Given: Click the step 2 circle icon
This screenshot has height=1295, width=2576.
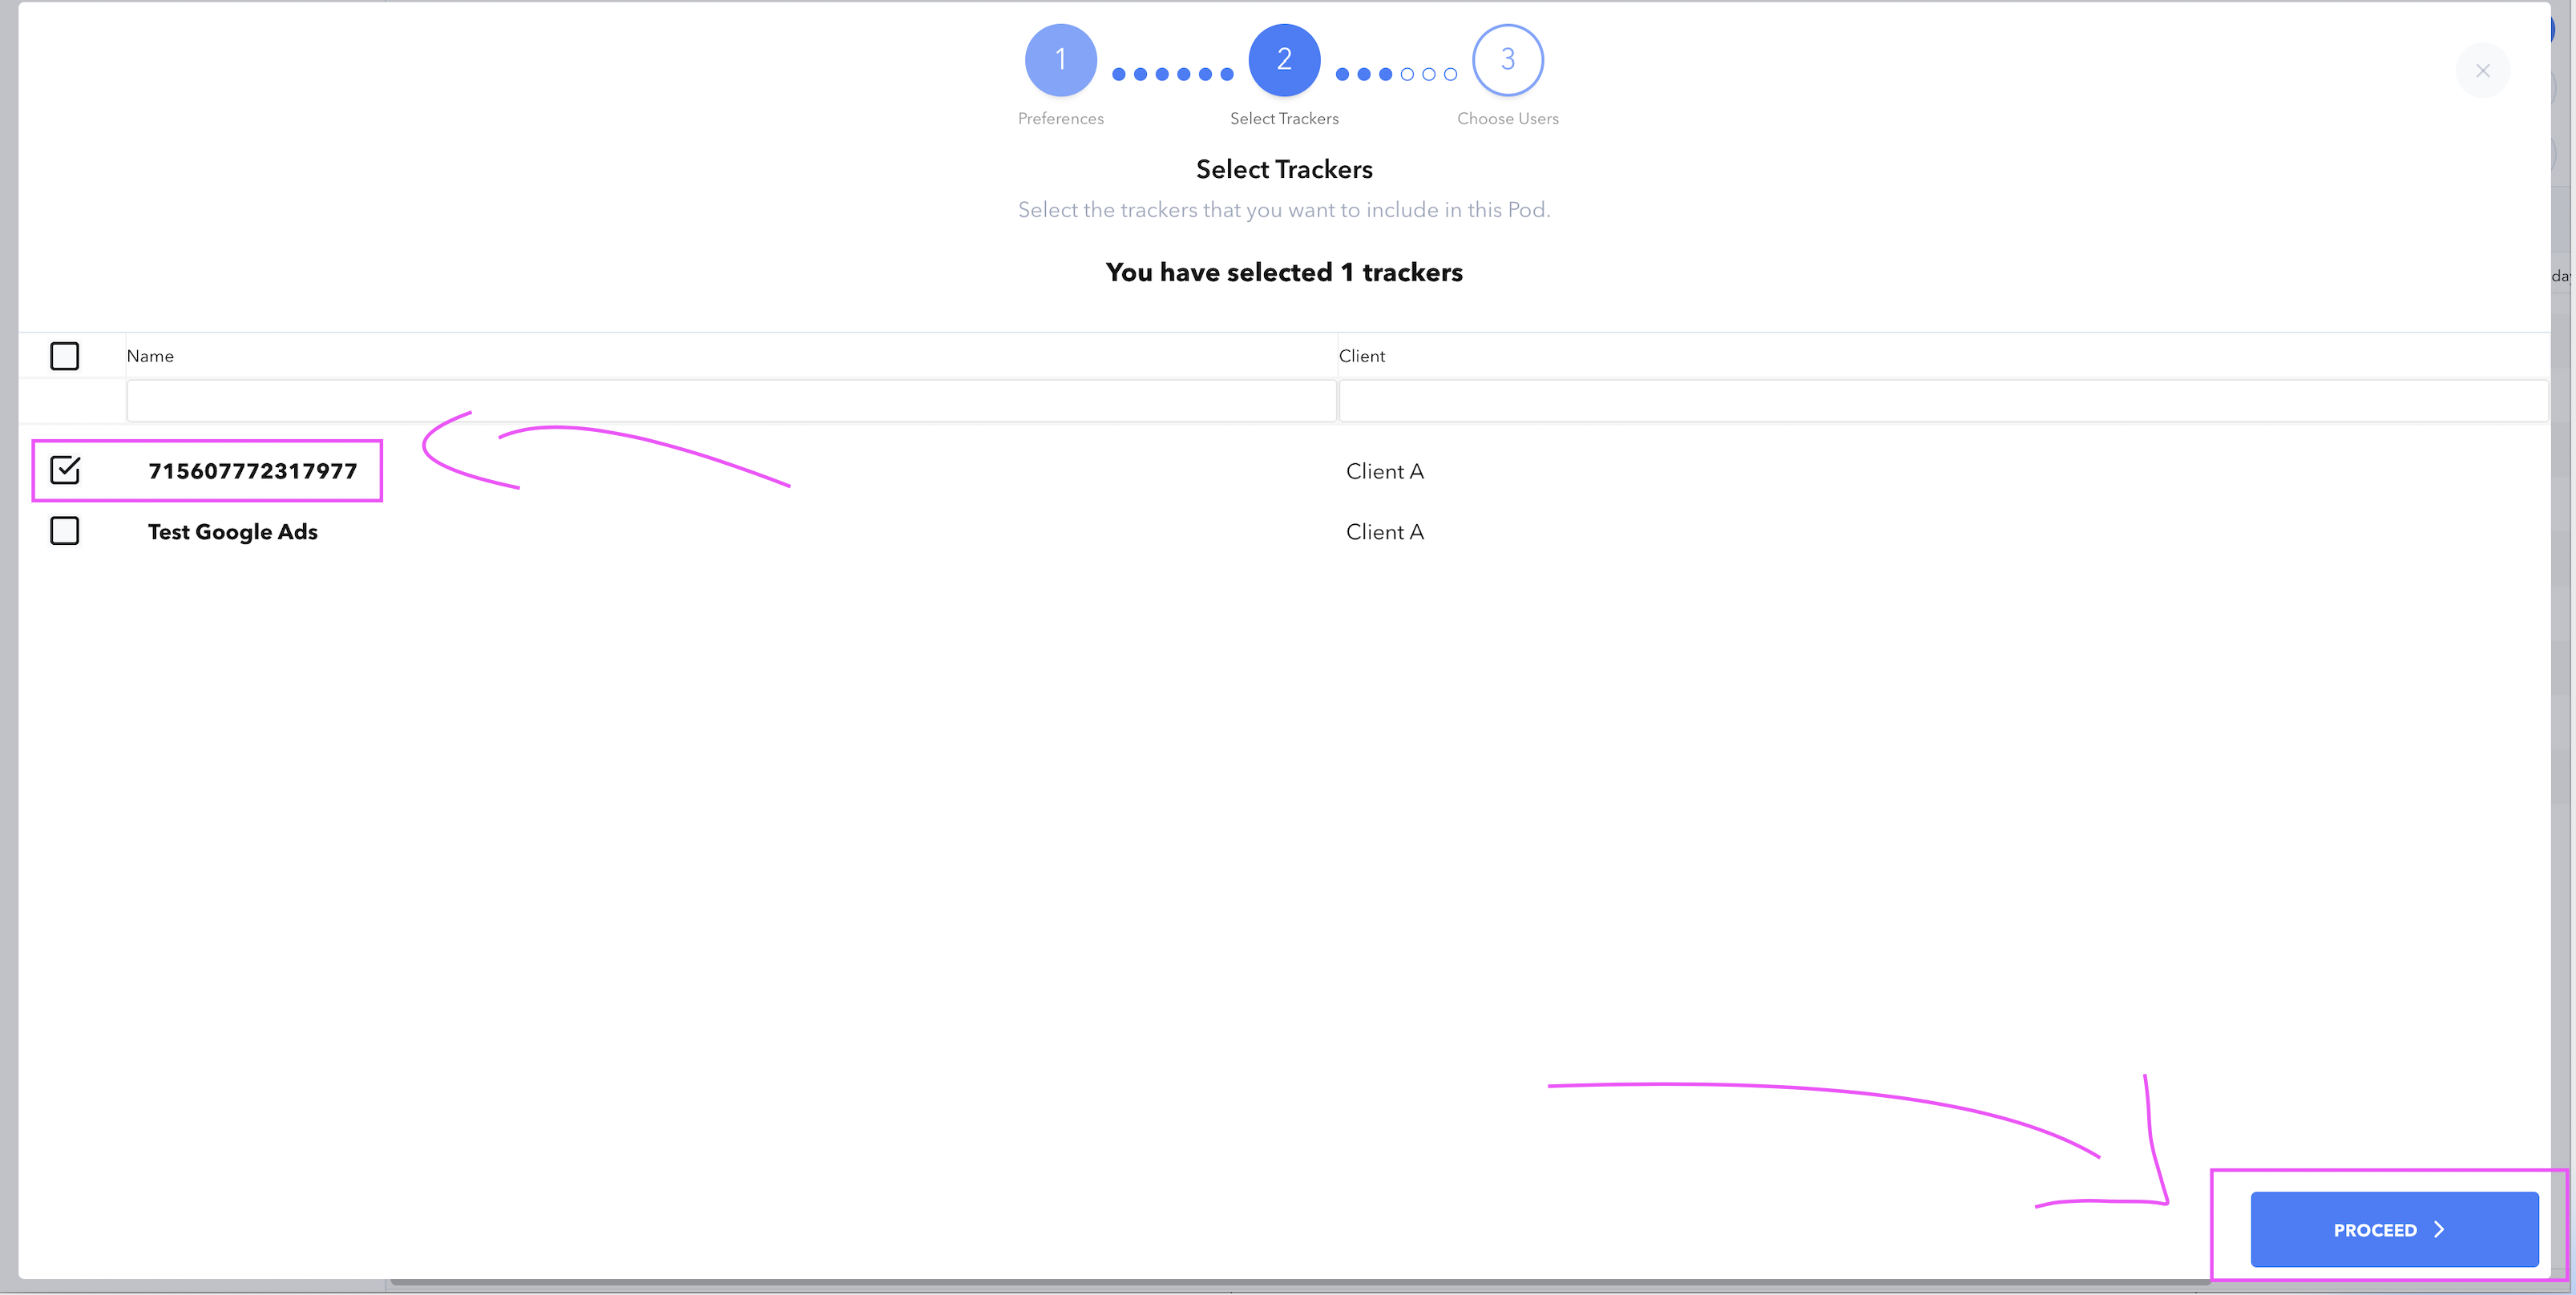Looking at the screenshot, I should pyautogui.click(x=1284, y=60).
